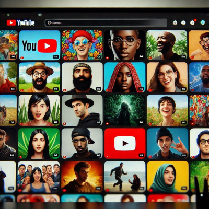Click duration badge on laughing bald man thumbnail
This screenshot has width=209, height=209.
click(183, 56)
